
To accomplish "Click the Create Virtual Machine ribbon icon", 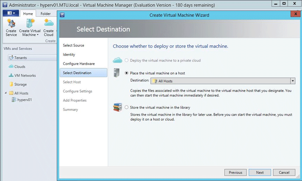I will click(30, 27).
